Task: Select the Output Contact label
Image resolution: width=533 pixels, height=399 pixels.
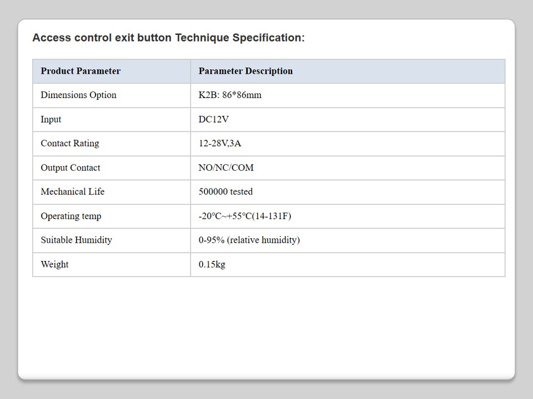Action: [71, 167]
